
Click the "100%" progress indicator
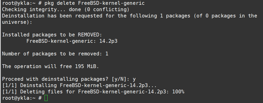(x=178, y=92)
